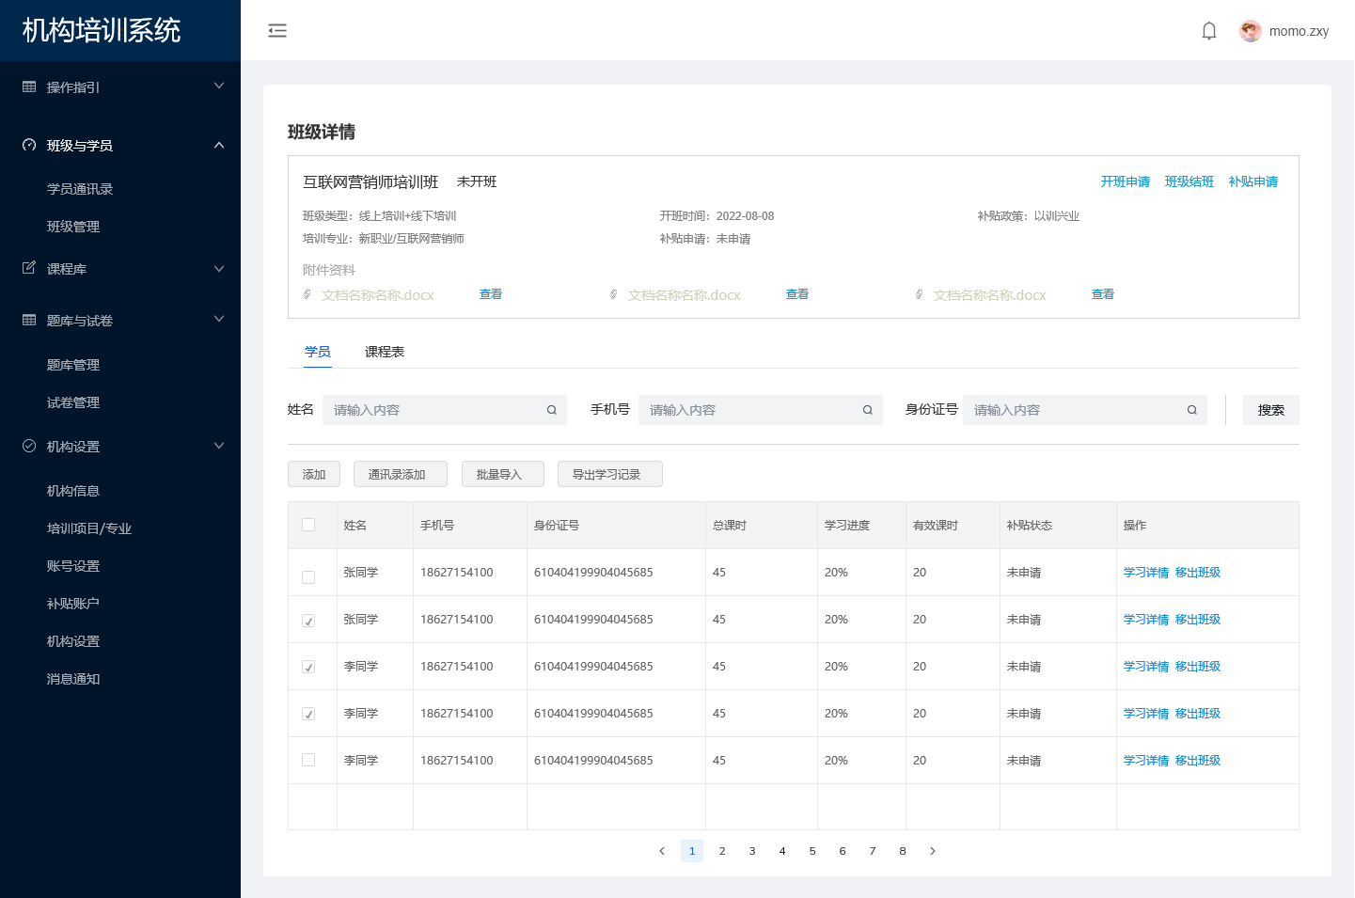Open 试卷管理 in sidebar
The image size is (1355, 898).
coord(73,402)
